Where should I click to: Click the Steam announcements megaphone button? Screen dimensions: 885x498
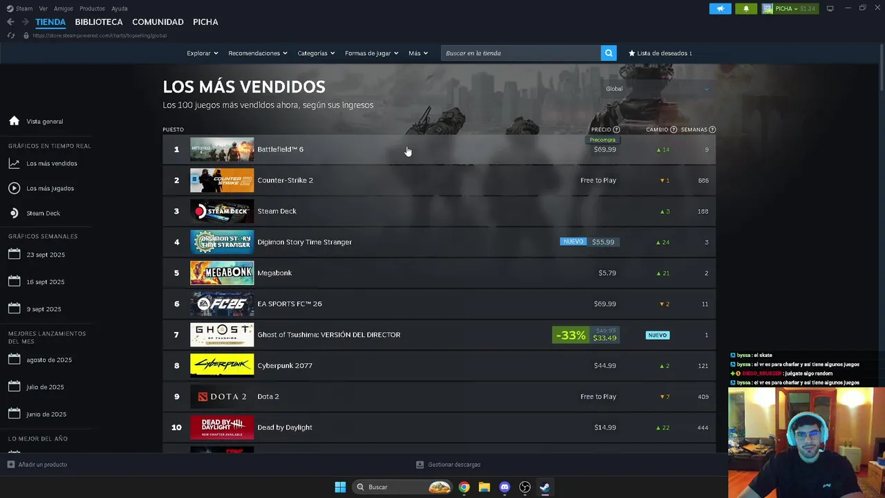(x=720, y=8)
